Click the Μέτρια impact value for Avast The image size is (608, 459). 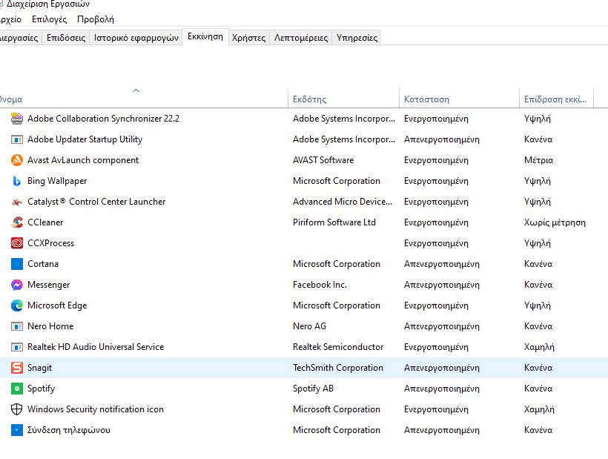[538, 160]
